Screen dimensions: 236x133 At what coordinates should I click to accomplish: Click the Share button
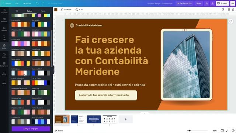coord(199,3)
